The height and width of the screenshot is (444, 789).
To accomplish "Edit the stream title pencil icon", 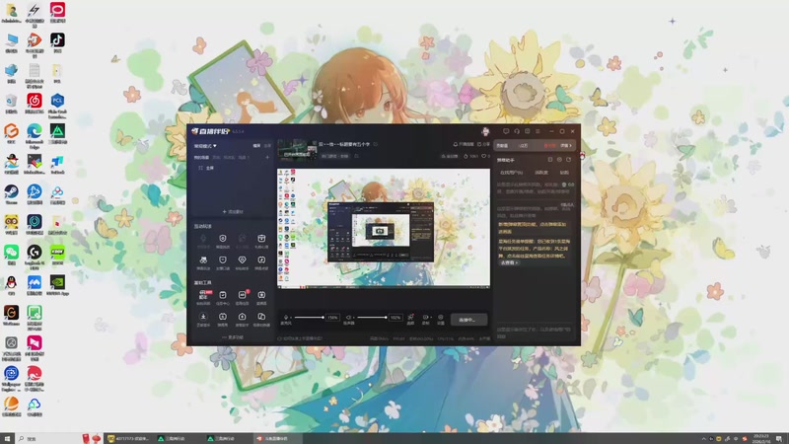I will (376, 144).
